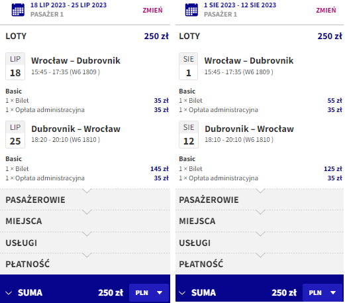Open the left USŁUGI section
345x303 pixels.
pos(85,243)
